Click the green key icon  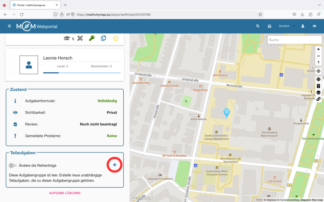tap(91, 38)
